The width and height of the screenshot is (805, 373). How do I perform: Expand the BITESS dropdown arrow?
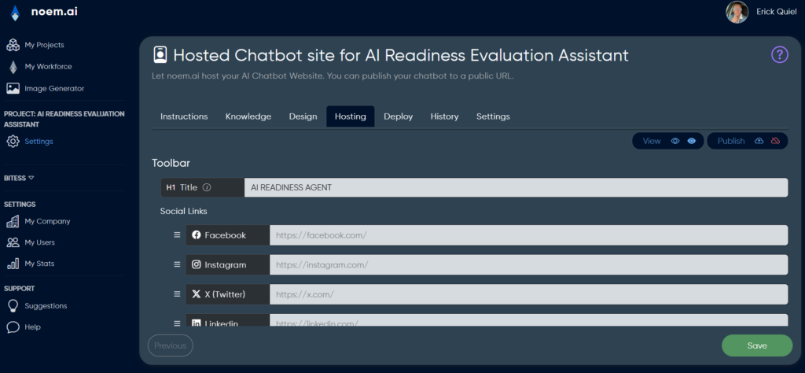[31, 178]
